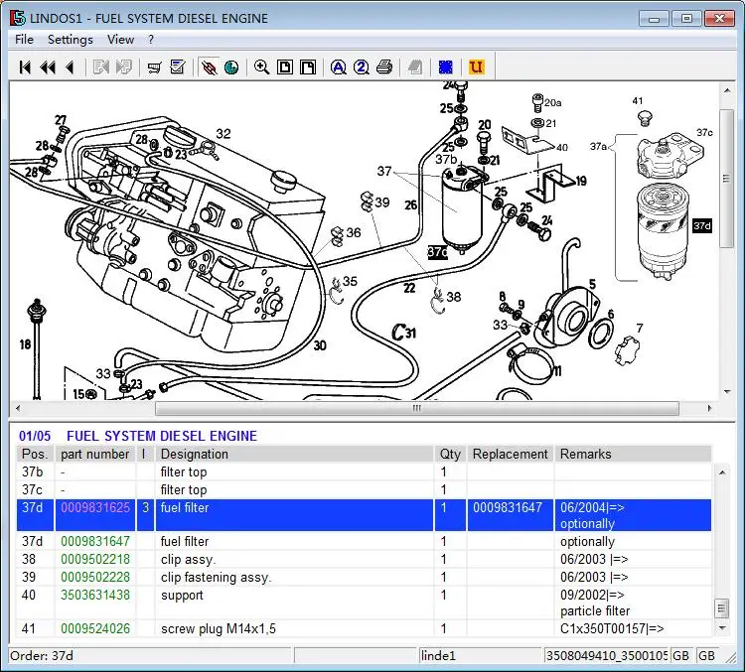Go to first page with the bar-arrow icon
The width and height of the screenshot is (745, 672).
[x=25, y=67]
